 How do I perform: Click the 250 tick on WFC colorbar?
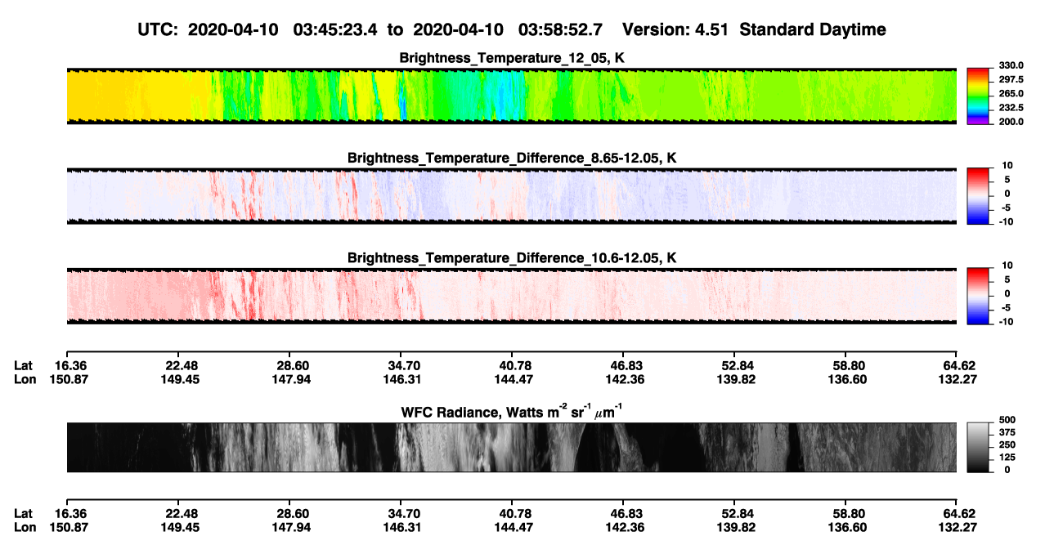1007,444
